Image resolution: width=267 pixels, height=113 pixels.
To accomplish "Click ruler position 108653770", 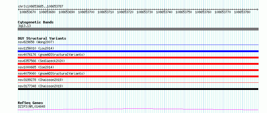I will coord(223,12).
